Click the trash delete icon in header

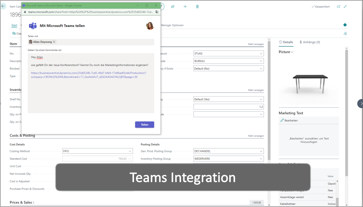click(x=197, y=6)
